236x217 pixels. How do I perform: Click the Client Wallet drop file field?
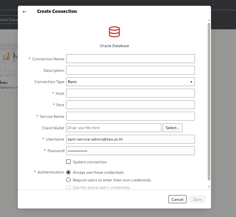(114, 128)
